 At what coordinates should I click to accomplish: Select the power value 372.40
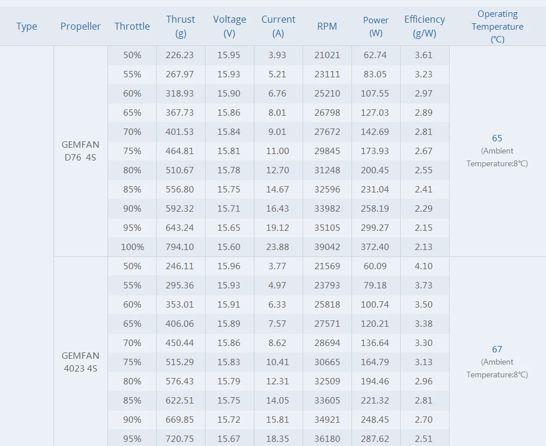coord(375,247)
